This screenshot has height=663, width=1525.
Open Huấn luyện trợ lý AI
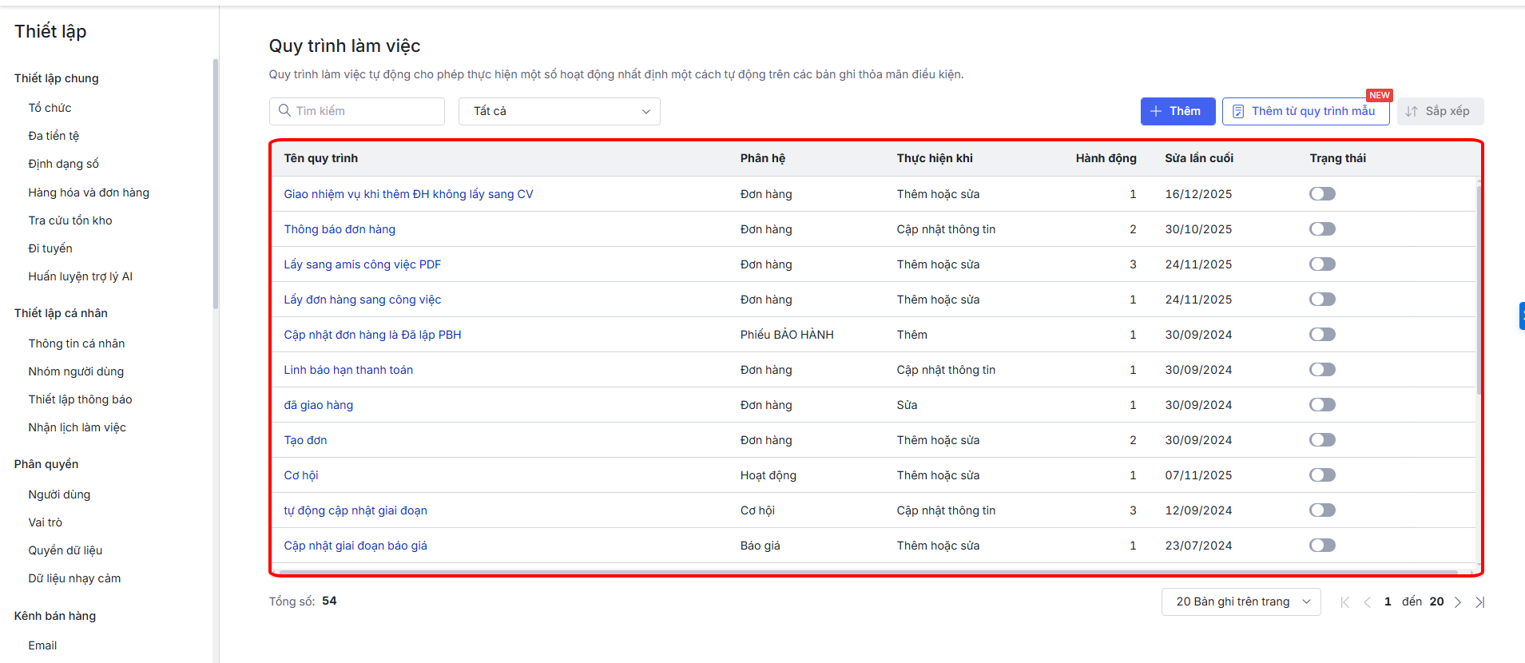tap(81, 276)
